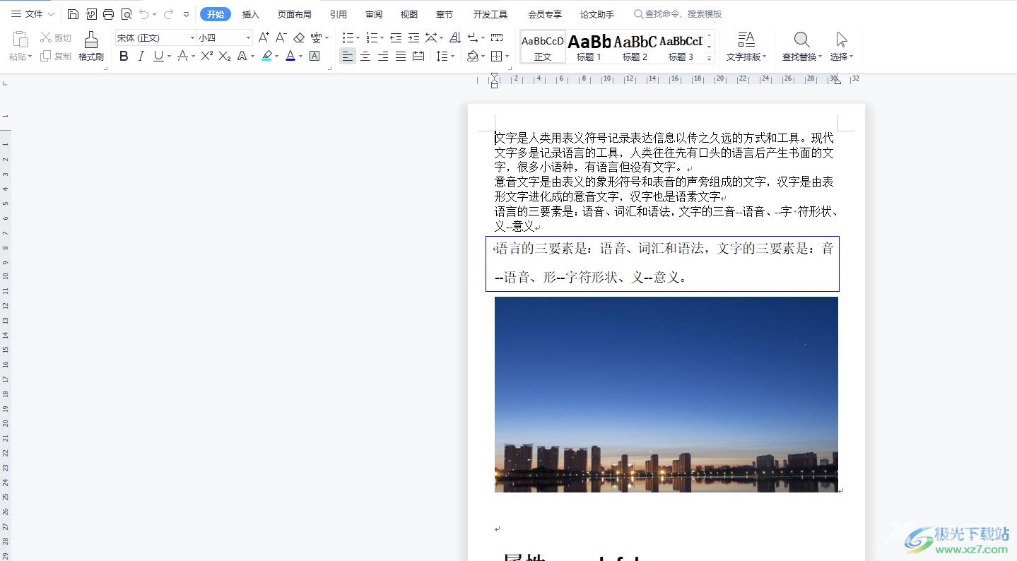The image size is (1017, 561).
Task: Switch to the 视图 (View) tab
Action: pyautogui.click(x=409, y=14)
